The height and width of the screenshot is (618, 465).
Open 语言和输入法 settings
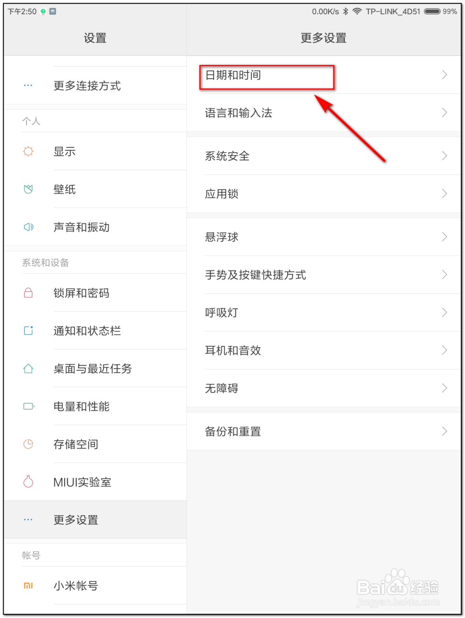(239, 113)
